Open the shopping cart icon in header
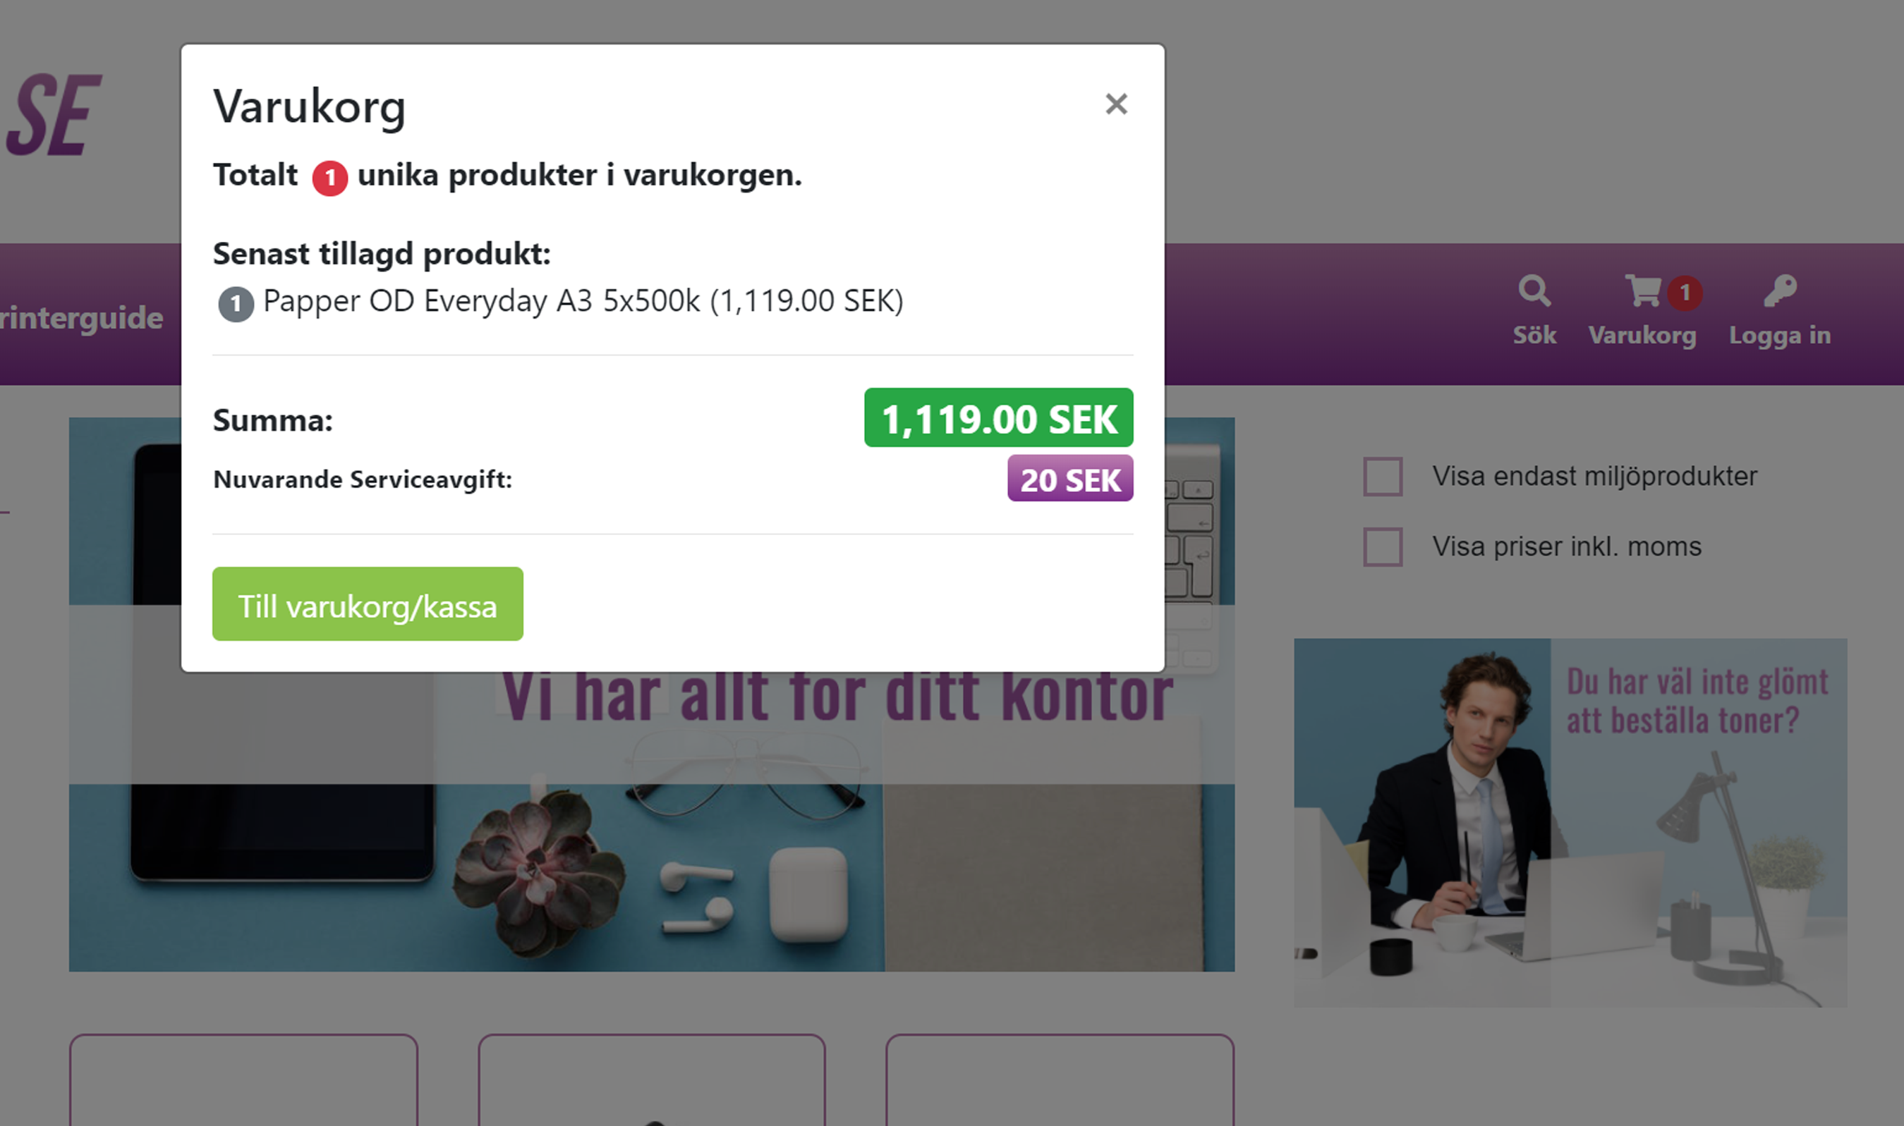 [1643, 290]
